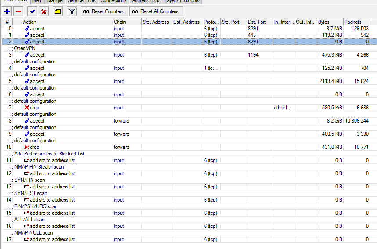This screenshot has width=377, height=249.
Task: Switch to the Address Lists tab
Action: pyautogui.click(x=146, y=1)
